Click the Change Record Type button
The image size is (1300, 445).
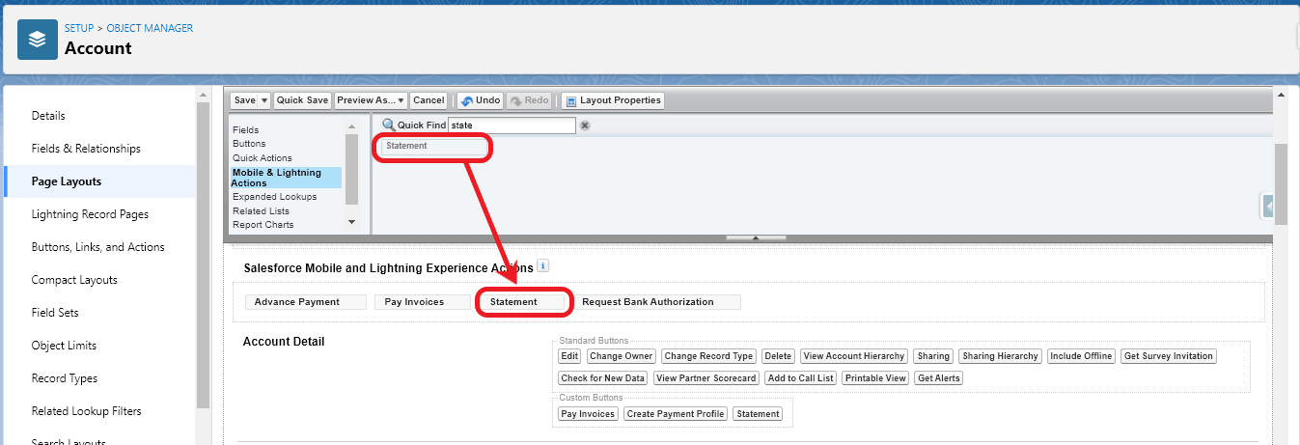click(x=709, y=356)
